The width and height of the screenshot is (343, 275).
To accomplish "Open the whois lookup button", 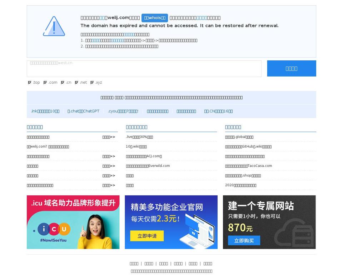I will coord(155,18).
